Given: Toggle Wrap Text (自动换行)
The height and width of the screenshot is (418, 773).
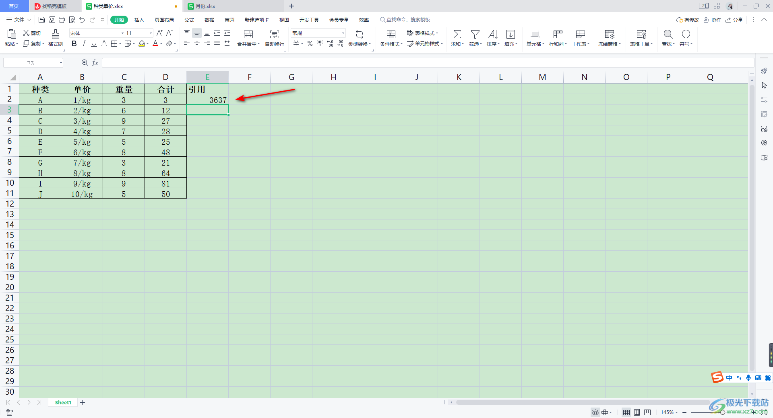Looking at the screenshot, I should coord(275,38).
